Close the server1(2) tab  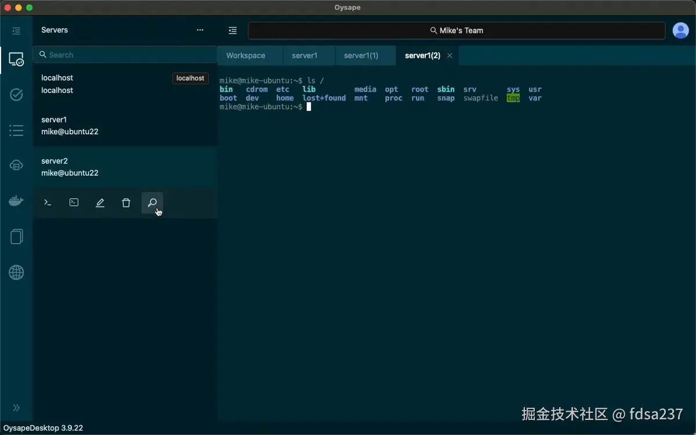pos(449,55)
